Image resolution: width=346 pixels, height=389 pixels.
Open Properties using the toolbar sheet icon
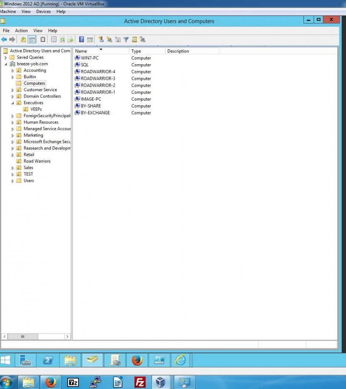[53, 40]
